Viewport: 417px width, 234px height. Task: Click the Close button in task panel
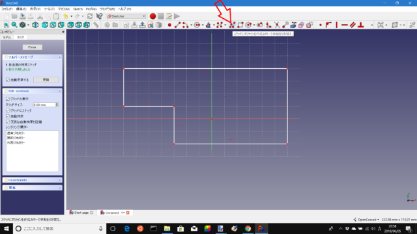tap(32, 47)
